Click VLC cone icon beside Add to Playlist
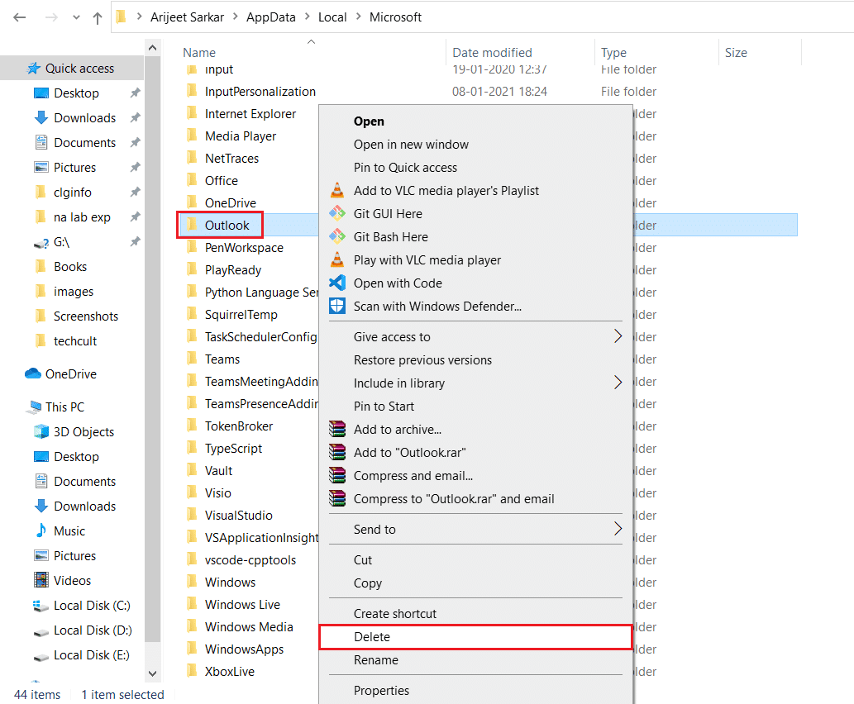The width and height of the screenshot is (854, 704). click(x=337, y=190)
